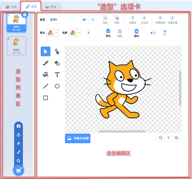
Task: Click the outline width field showing 0
Action: (x=90, y=33)
